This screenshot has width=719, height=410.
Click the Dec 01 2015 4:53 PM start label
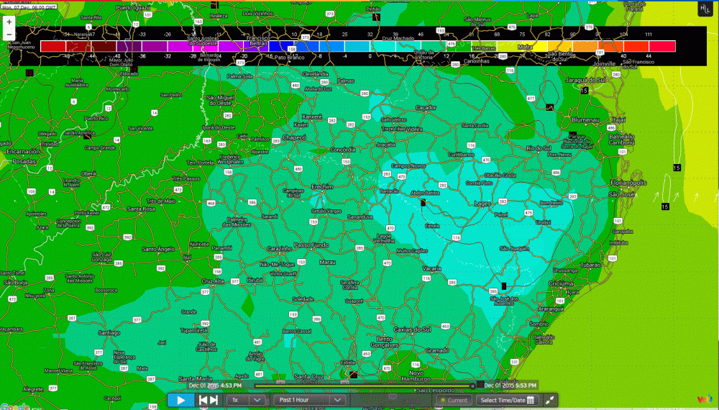pos(215,386)
